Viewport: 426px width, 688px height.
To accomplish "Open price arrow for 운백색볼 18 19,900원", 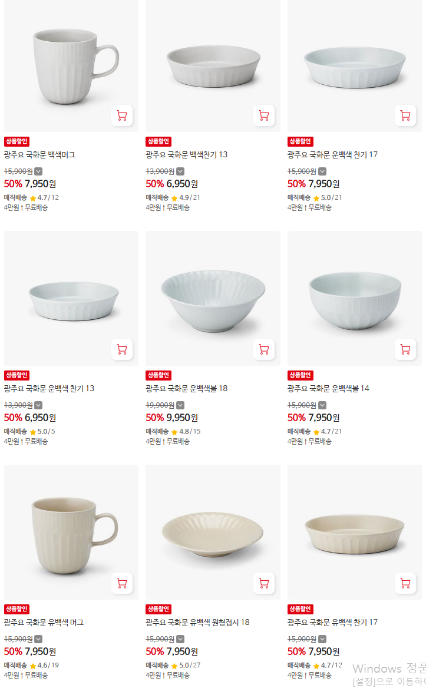I will pyautogui.click(x=180, y=405).
